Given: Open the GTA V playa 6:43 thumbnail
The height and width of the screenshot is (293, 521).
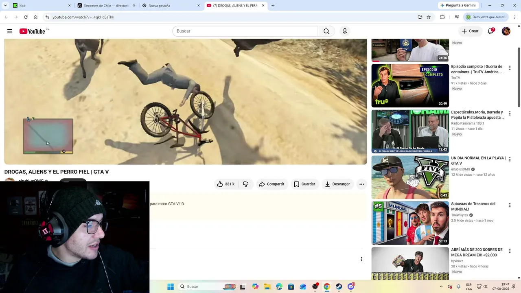Looking at the screenshot, I should [x=410, y=177].
